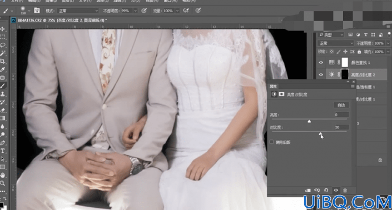Select the Zoom magnifier tool

coord(2,183)
